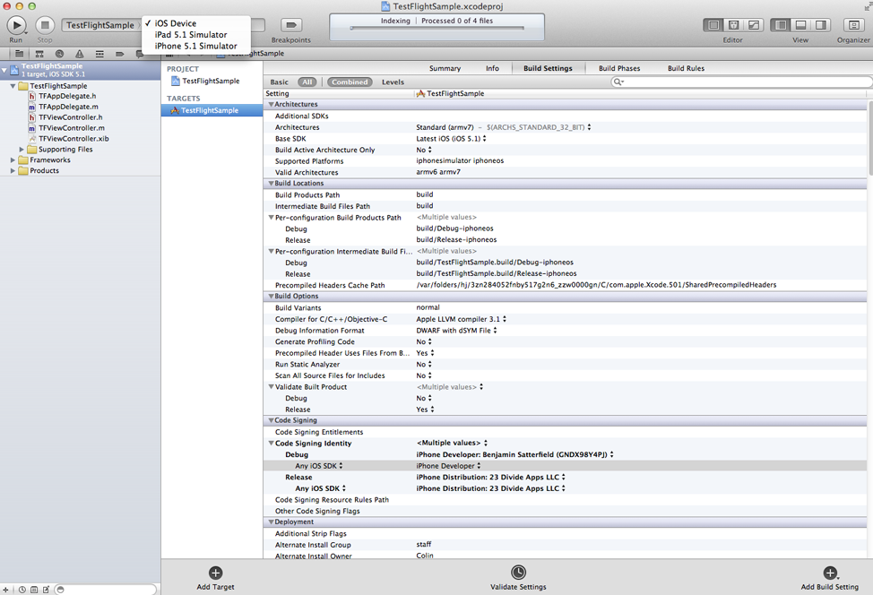Toggle the left navigator pane view icon

click(781, 25)
